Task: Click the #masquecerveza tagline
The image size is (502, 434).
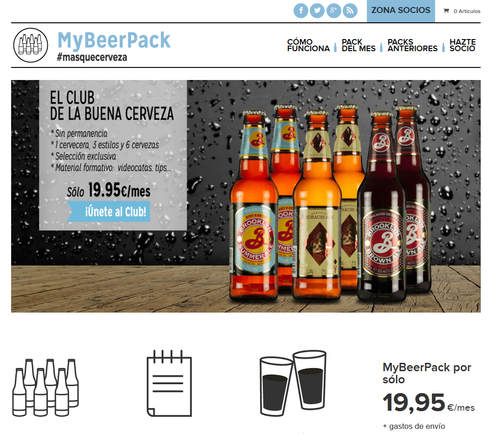Action: 92,57
